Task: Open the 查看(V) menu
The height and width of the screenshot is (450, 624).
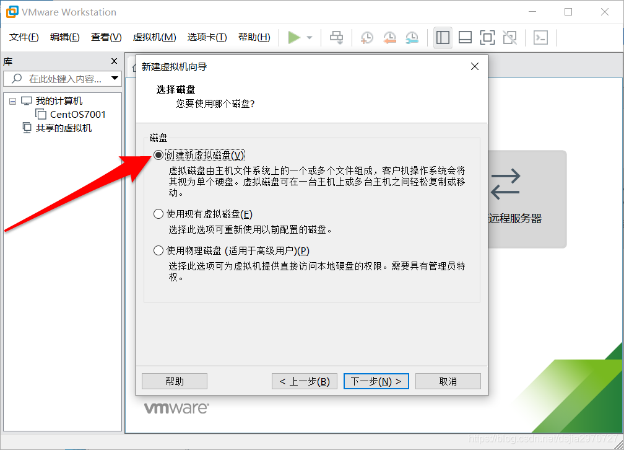Action: pyautogui.click(x=106, y=37)
